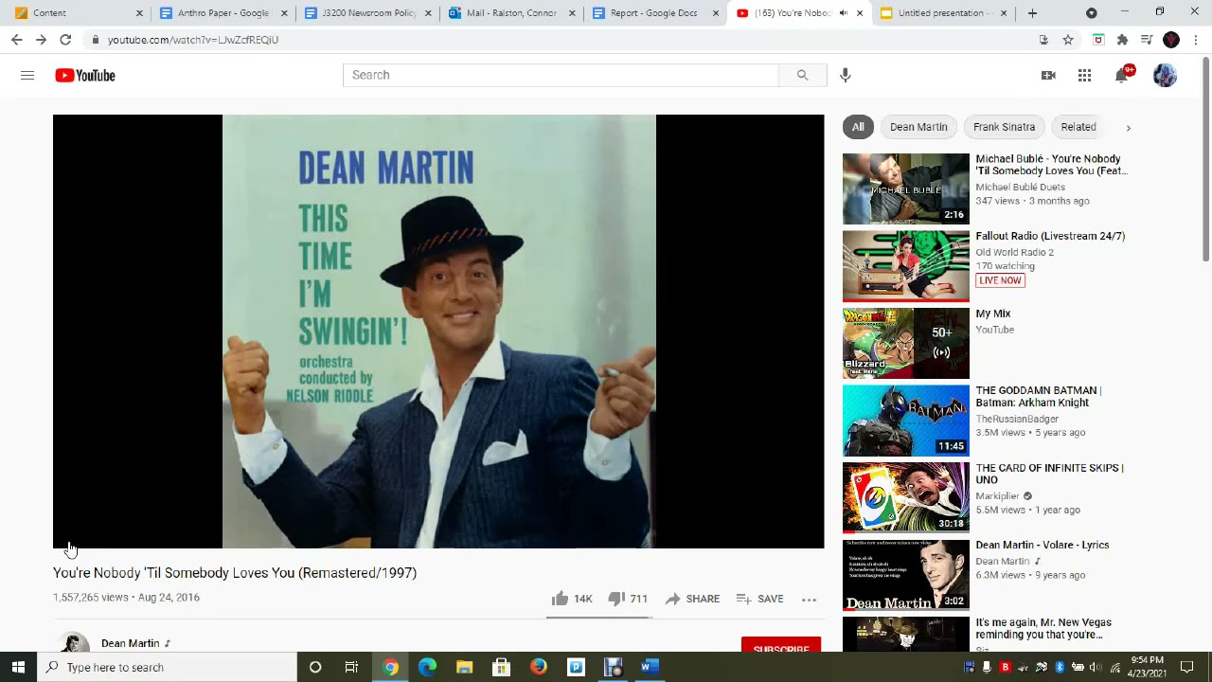The width and height of the screenshot is (1212, 682).
Task: Mute the YouTube tab audio icon
Action: (x=843, y=13)
